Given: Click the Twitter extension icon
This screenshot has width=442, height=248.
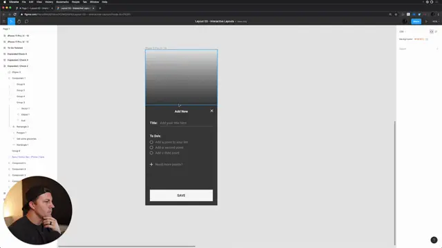Looking at the screenshot, I should click(x=419, y=14).
